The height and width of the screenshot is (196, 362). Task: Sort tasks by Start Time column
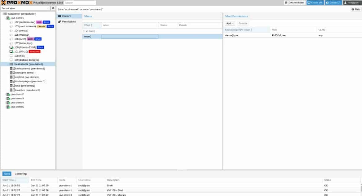point(15,180)
